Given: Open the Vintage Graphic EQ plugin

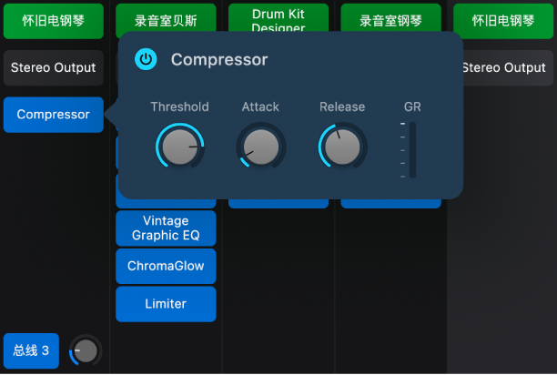Looking at the screenshot, I should 166,228.
